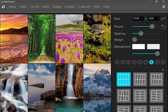The image size is (168, 112).
Task: Click the PhotoScape home circle icon
Action: pos(3,6)
